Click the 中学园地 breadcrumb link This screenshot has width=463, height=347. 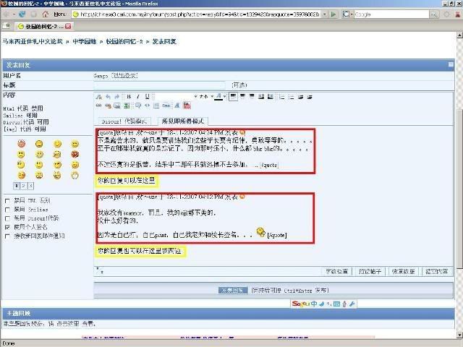click(87, 41)
